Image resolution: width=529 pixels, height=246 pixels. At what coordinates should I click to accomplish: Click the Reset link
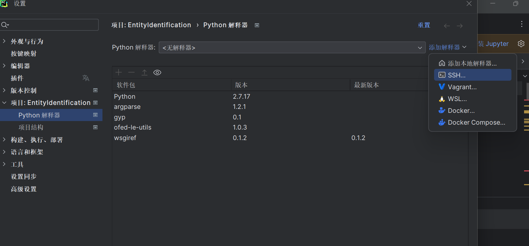[424, 25]
